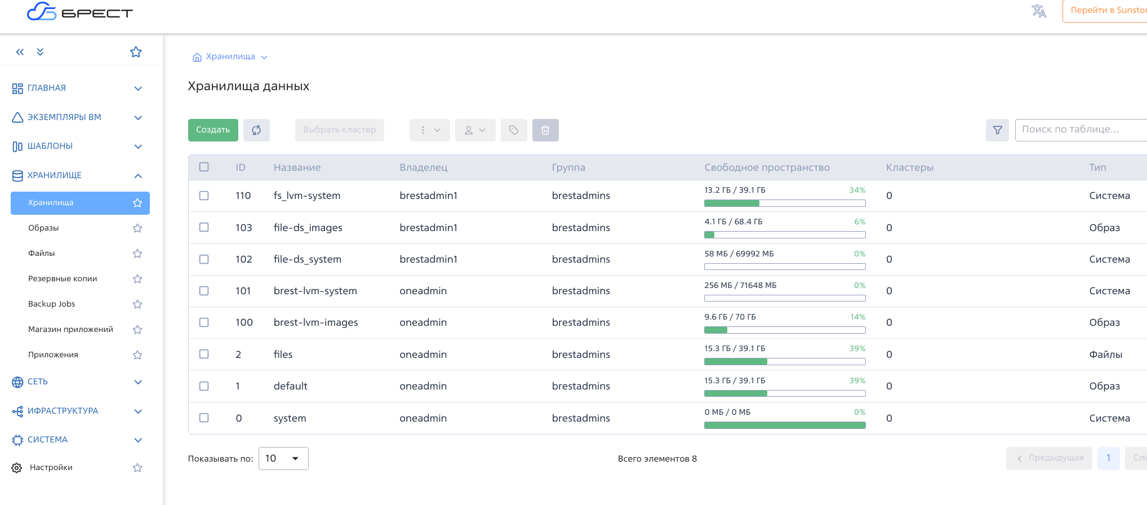Toggle the select-all header checkbox
1147x505 pixels.
pos(204,167)
